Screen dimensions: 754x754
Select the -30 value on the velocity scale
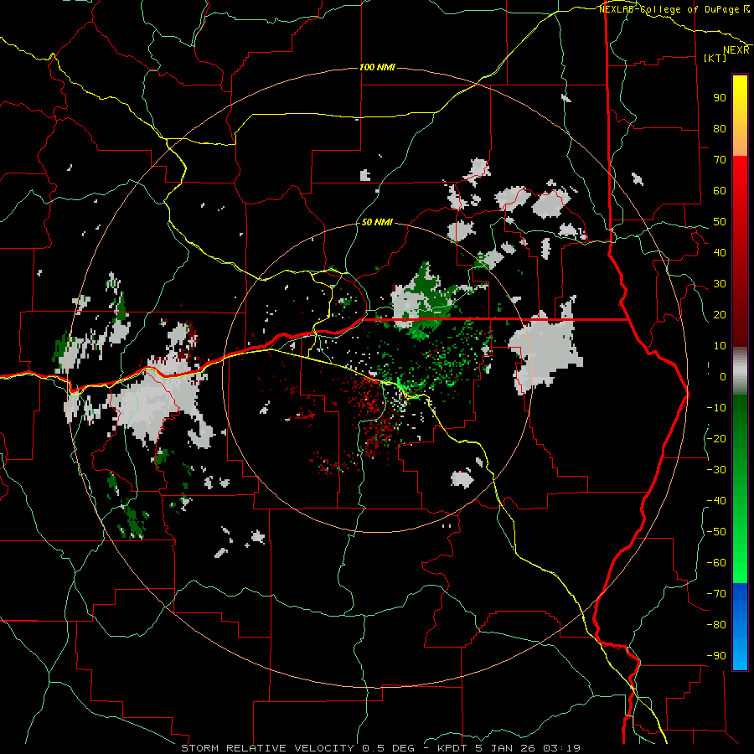(x=716, y=470)
